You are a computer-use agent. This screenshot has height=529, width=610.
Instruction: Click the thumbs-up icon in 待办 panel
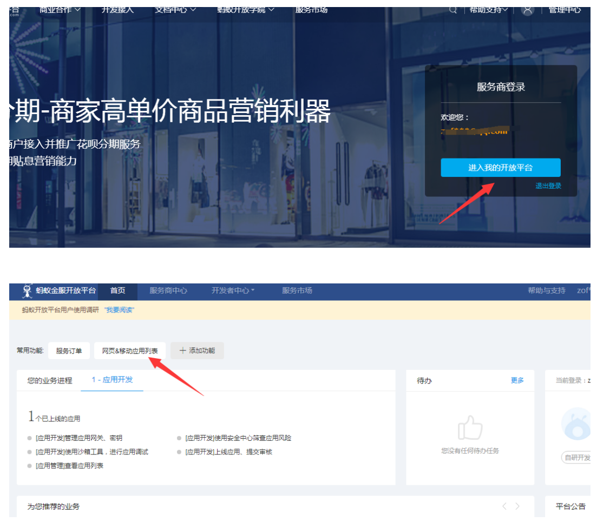point(470,427)
